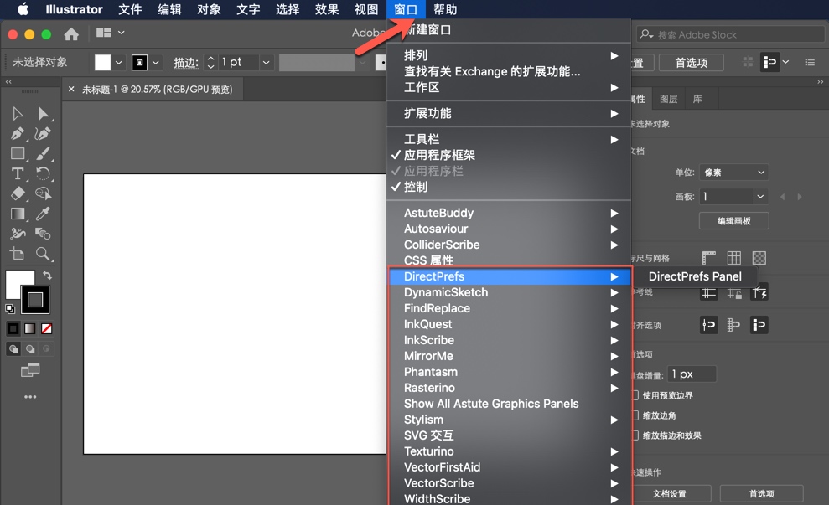Enable the 使用预览边界 checkbox
Screen dimensions: 829x505
click(635, 395)
